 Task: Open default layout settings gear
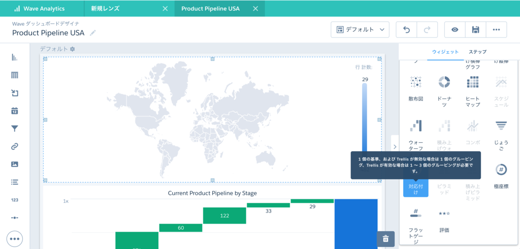point(72,49)
